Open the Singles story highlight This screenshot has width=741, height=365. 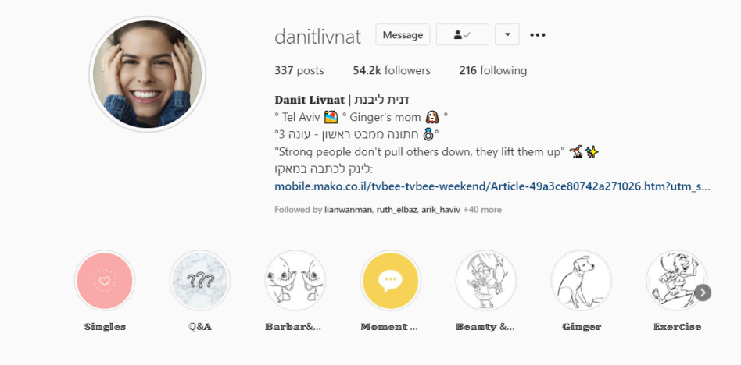click(105, 281)
